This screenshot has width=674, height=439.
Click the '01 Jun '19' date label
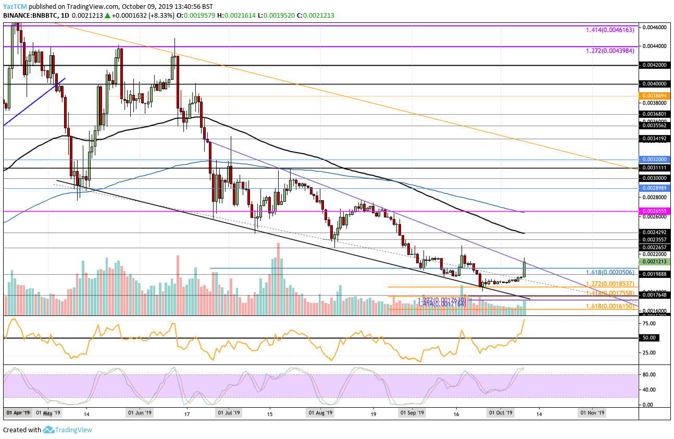tap(140, 412)
